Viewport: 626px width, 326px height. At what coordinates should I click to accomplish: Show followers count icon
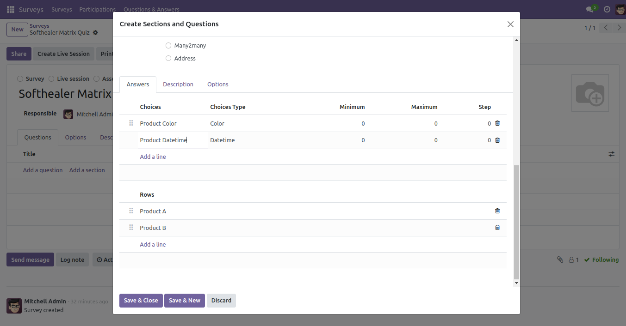[574, 260]
